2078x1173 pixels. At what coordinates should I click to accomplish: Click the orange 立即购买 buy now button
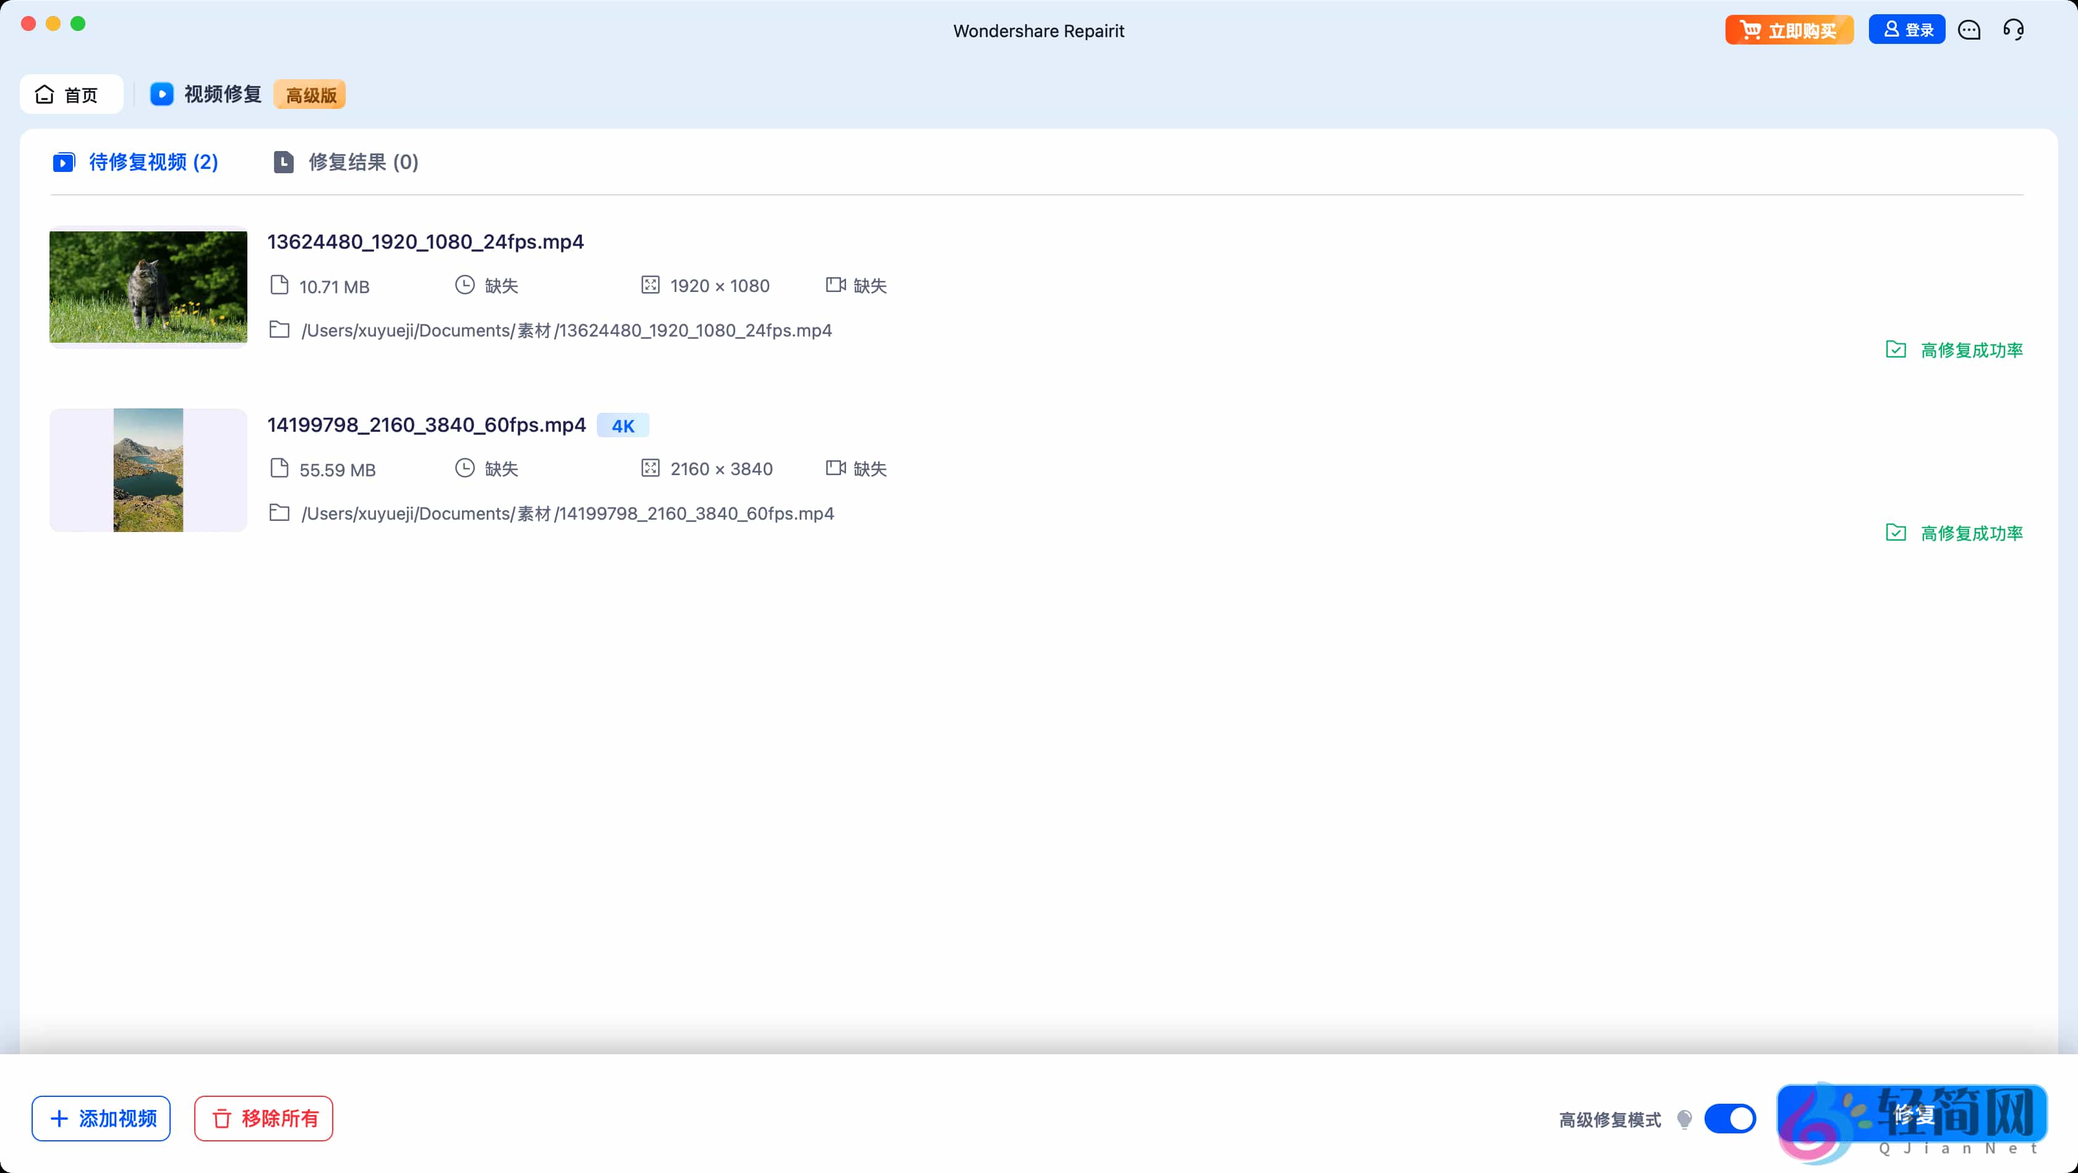click(1789, 31)
